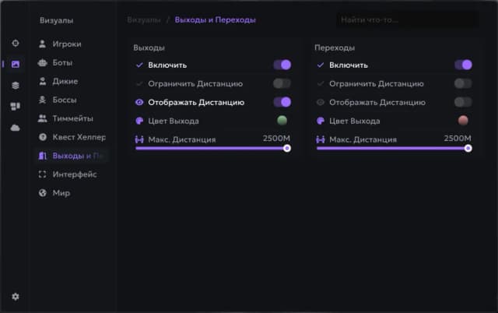
Task: Enable Ограничить Дистанцию toggle in Выходы
Action: coord(282,83)
